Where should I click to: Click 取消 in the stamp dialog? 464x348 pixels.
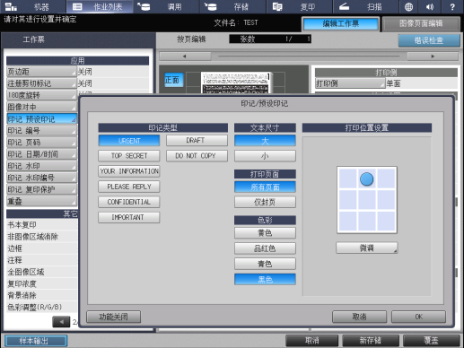pos(359,317)
